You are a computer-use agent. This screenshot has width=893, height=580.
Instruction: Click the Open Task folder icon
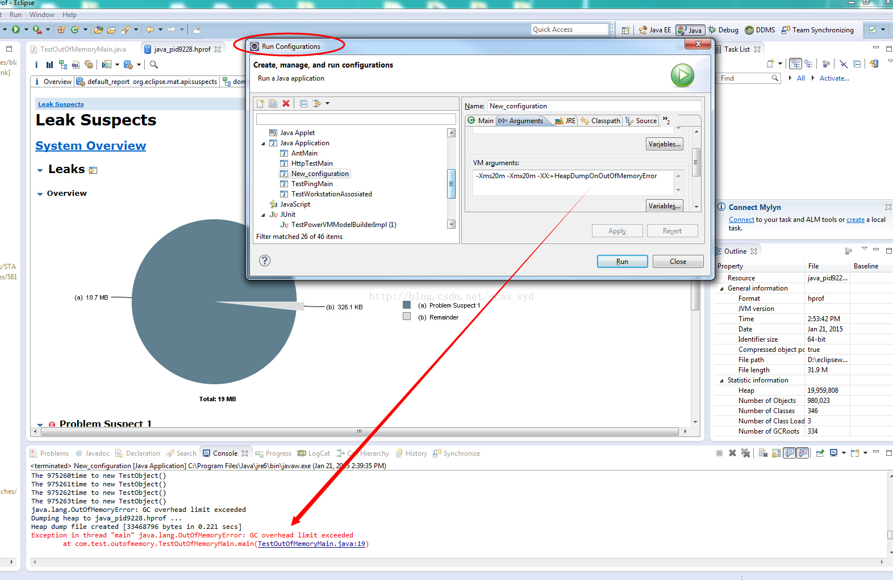click(111, 30)
